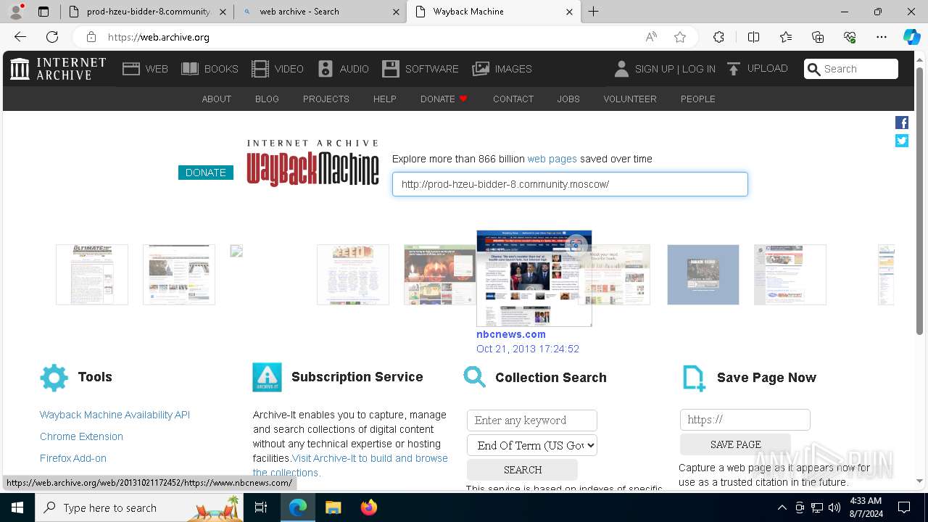Open File Explorer from taskbar
The image size is (928, 522).
pos(333,507)
